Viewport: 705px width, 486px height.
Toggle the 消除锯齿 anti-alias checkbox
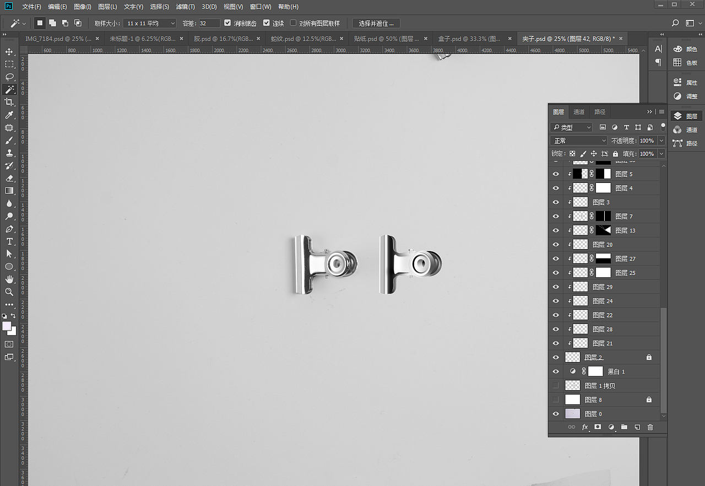228,23
